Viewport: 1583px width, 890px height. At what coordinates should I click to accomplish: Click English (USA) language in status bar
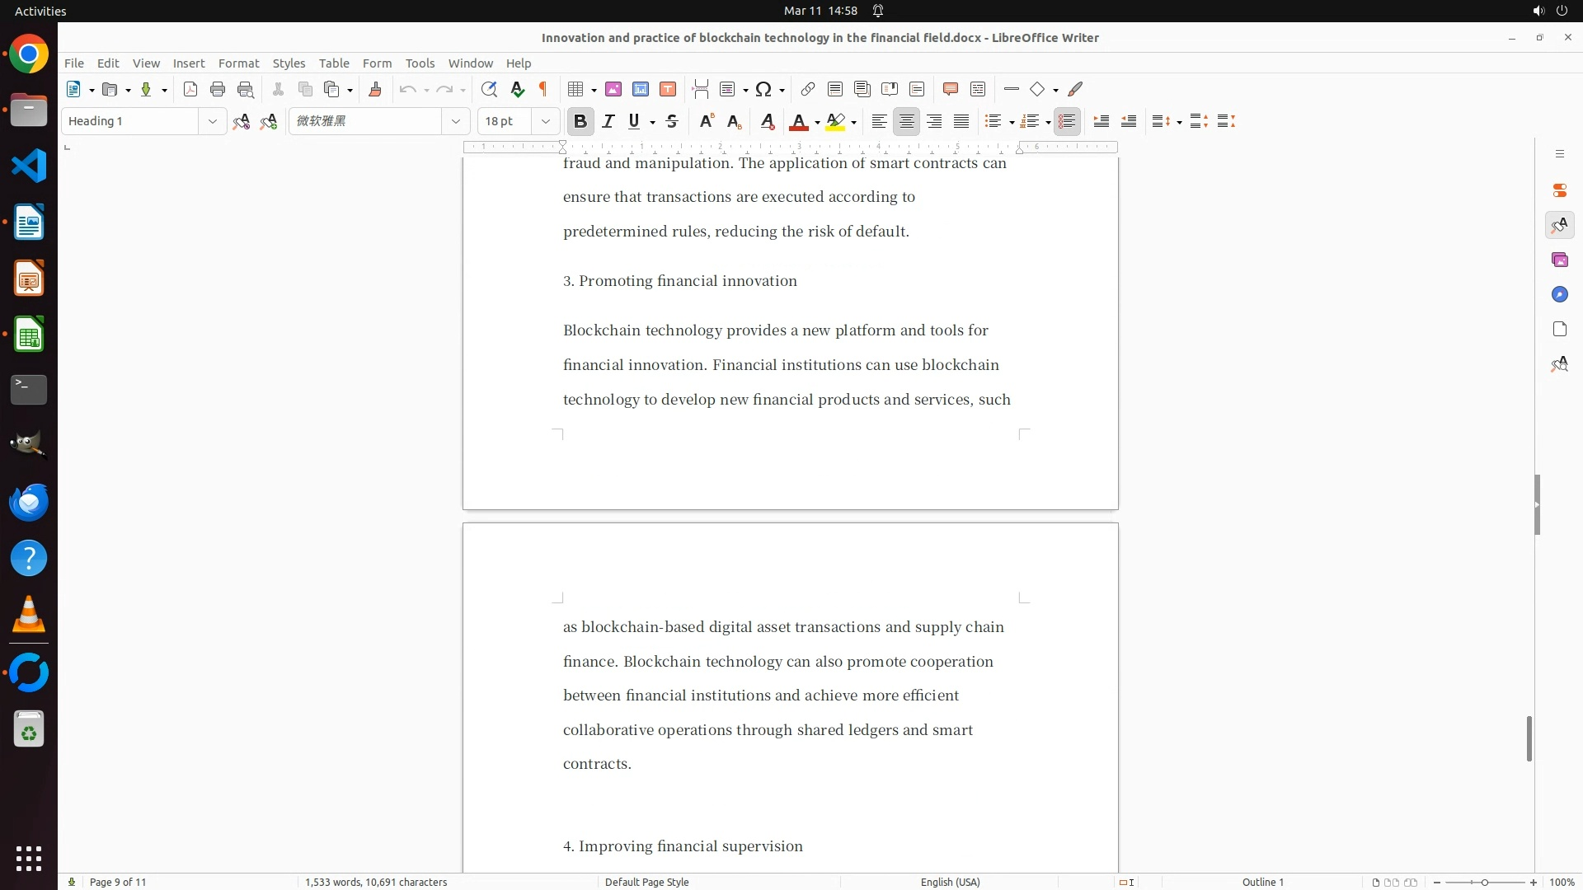tap(950, 882)
